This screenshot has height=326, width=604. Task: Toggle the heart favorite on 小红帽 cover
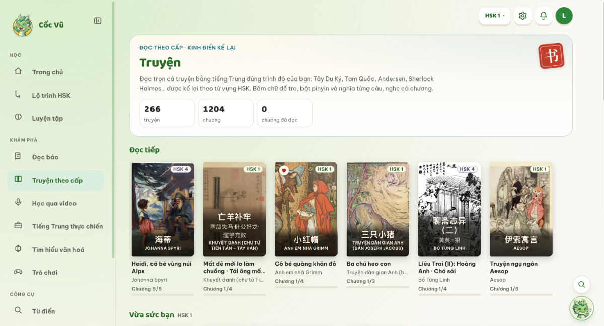coord(284,170)
